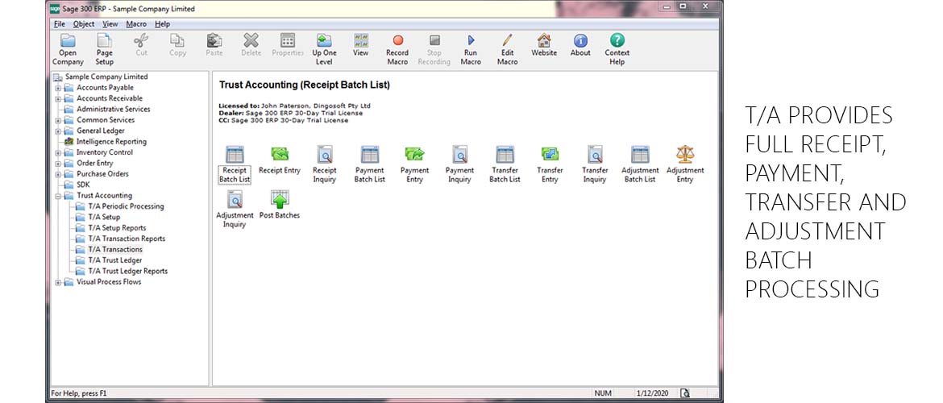Expand the Common Services tree node
This screenshot has width=943, height=403.
coord(58,120)
